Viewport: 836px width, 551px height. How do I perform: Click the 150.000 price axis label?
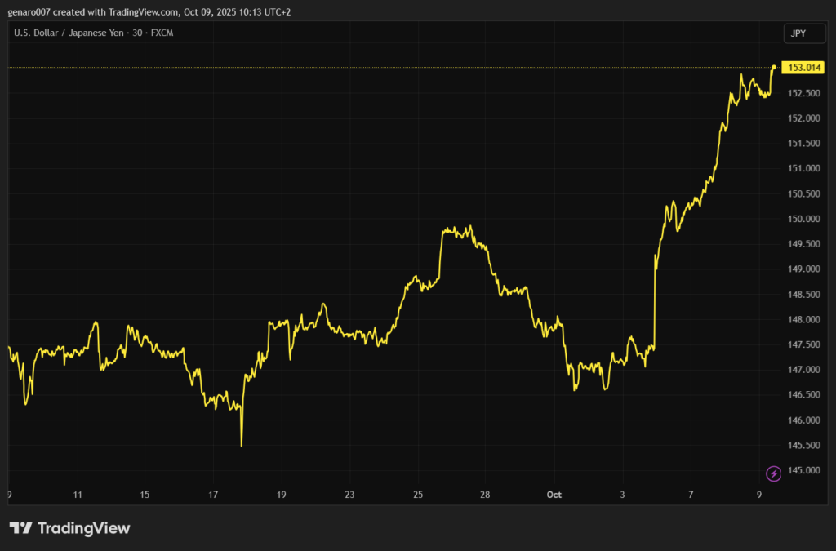(x=803, y=219)
